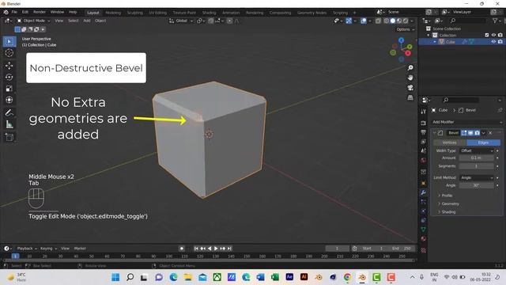Switch perspective/orthographic grid icon

tap(410, 97)
